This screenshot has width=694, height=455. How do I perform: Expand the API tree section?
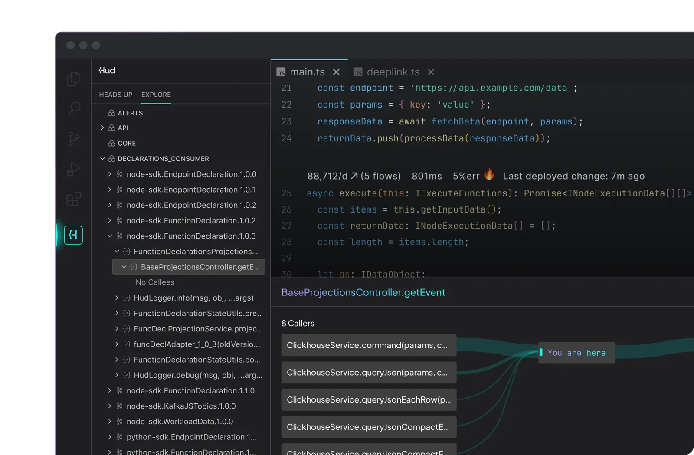click(102, 128)
